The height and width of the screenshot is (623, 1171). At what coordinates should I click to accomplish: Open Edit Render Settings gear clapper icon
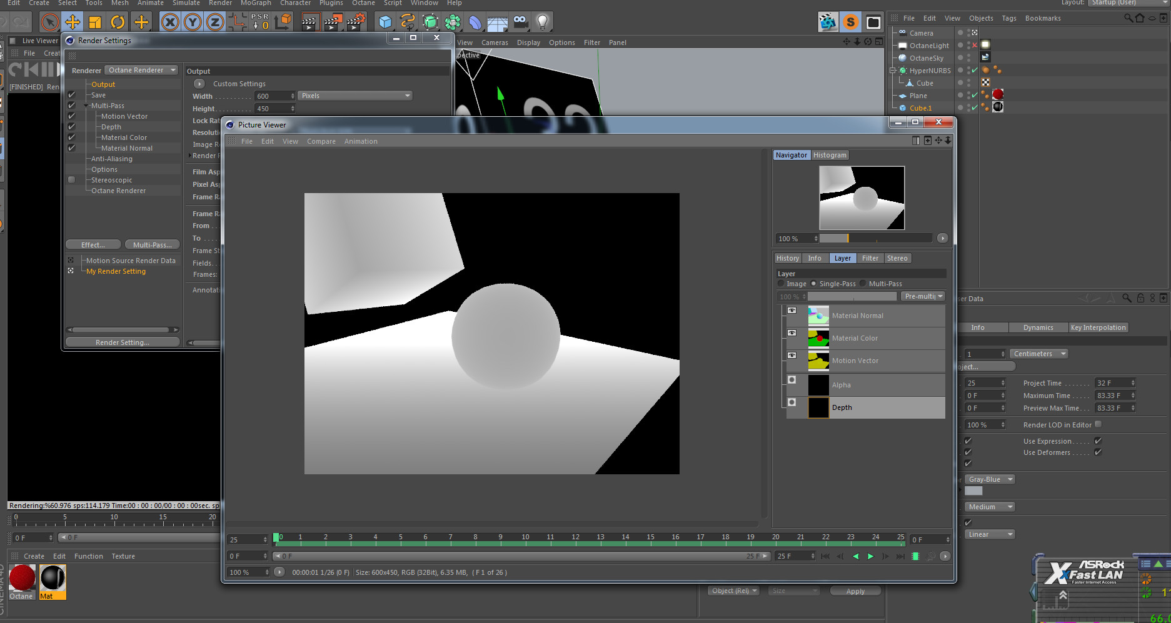click(x=356, y=22)
